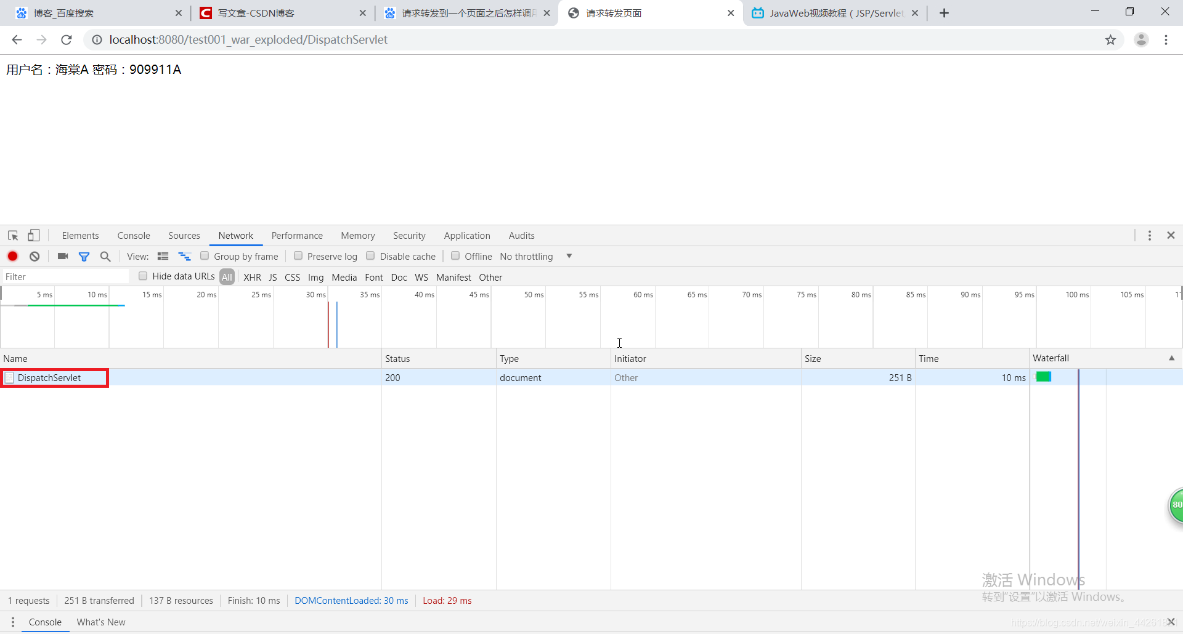This screenshot has width=1183, height=634.
Task: Filter requests by XHR
Action: click(252, 278)
